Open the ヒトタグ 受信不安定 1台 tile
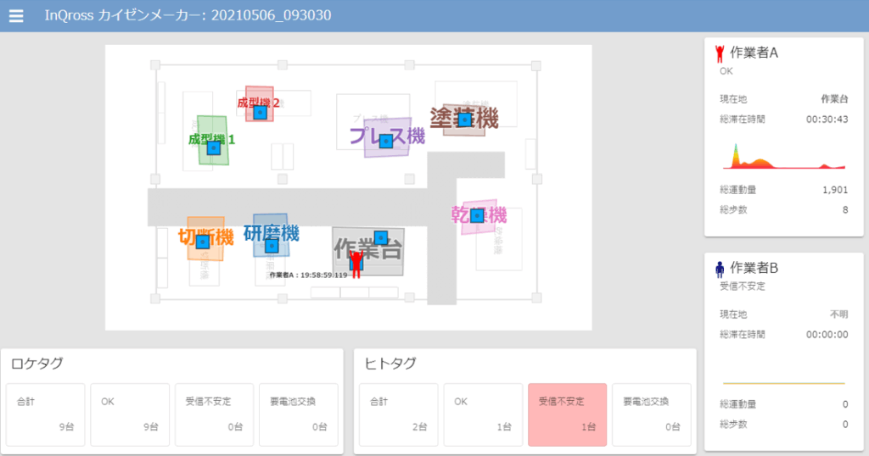Screen dimensions: 869x456 (x=568, y=414)
